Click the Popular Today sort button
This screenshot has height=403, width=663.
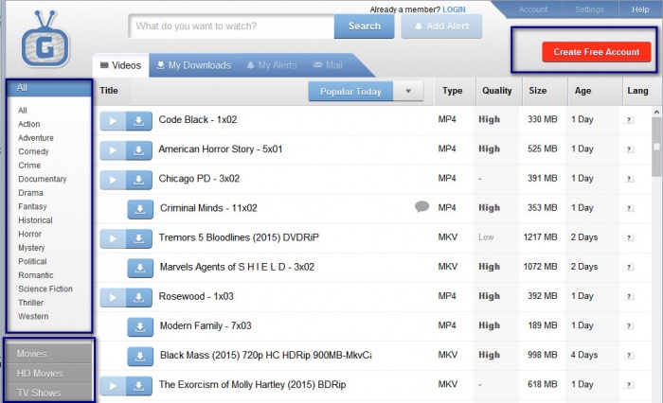pos(350,91)
